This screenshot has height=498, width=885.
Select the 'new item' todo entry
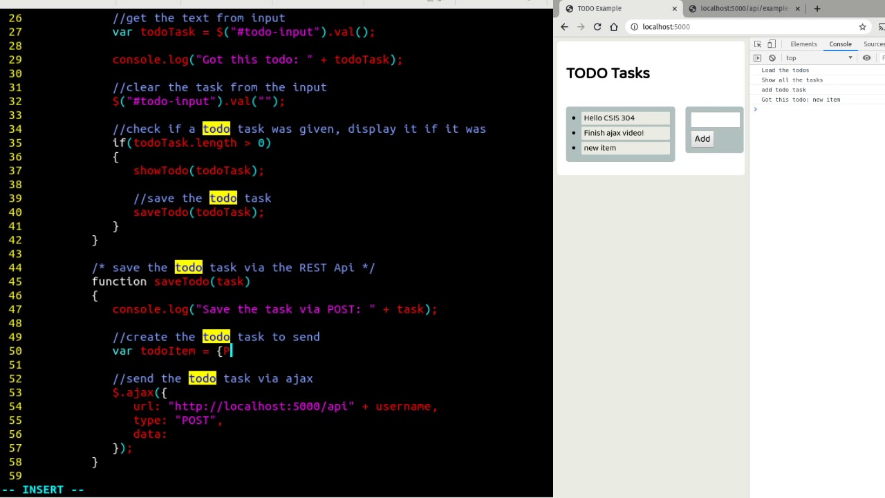[626, 148]
